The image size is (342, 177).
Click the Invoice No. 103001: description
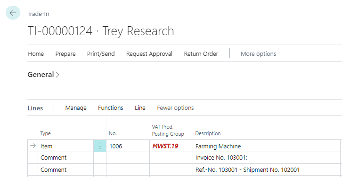pos(267,158)
